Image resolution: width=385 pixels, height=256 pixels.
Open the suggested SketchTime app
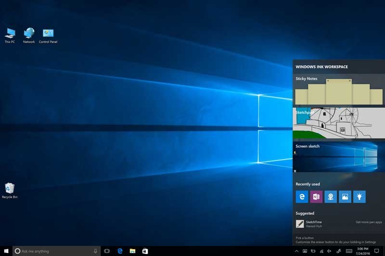coord(309,224)
